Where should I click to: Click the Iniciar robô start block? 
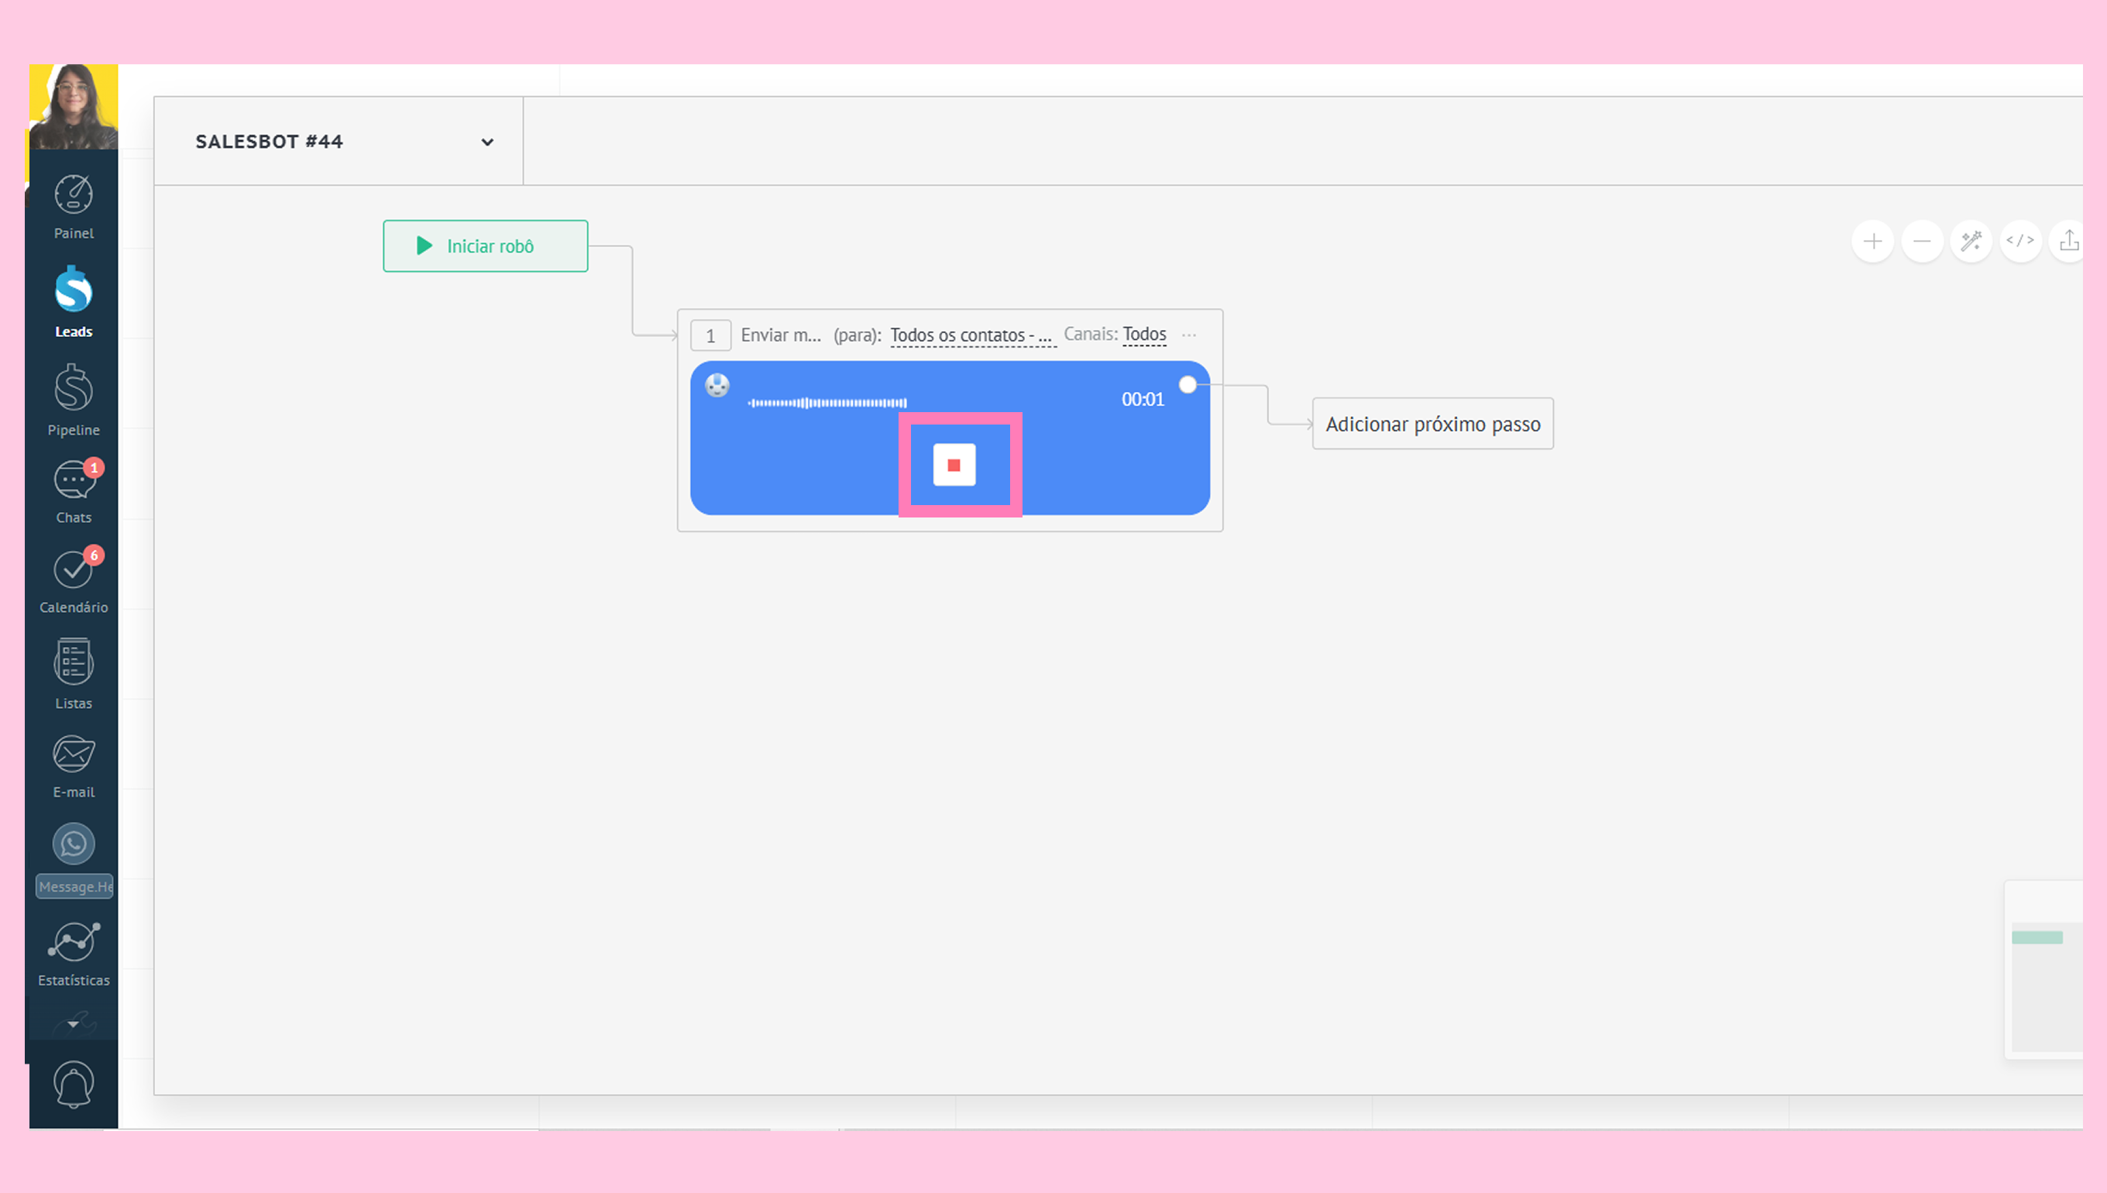click(485, 246)
